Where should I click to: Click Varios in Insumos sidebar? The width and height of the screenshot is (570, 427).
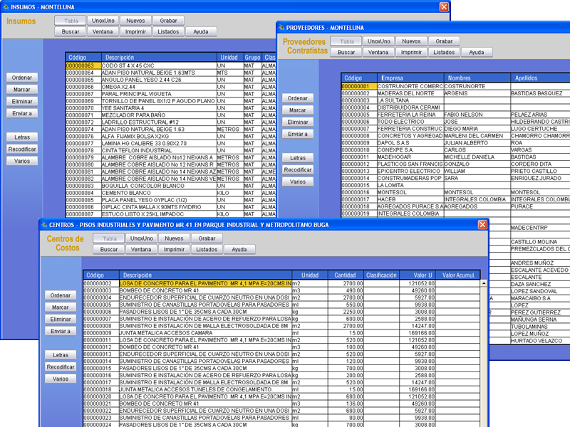tap(22, 162)
